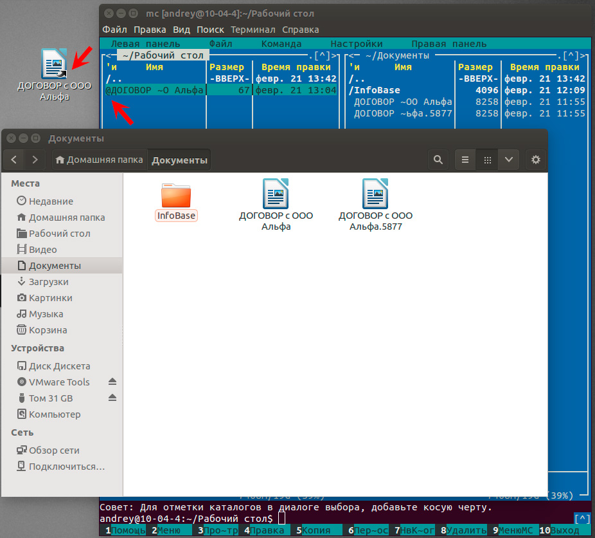The image size is (595, 538).
Task: Open the search icon in Files toolbar
Action: 438,160
